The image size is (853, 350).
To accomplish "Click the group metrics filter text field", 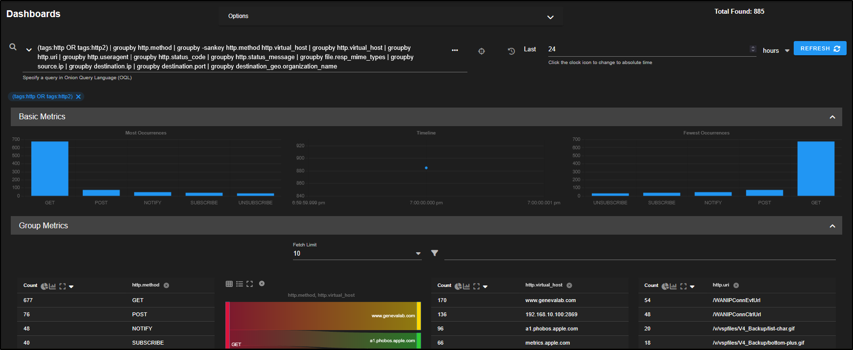I will [x=639, y=253].
